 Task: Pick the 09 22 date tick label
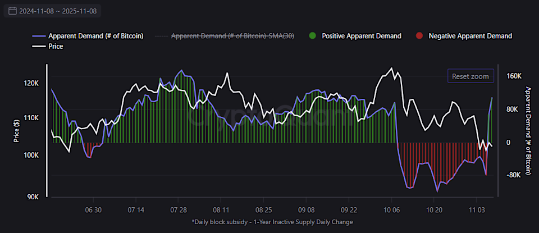(x=349, y=209)
